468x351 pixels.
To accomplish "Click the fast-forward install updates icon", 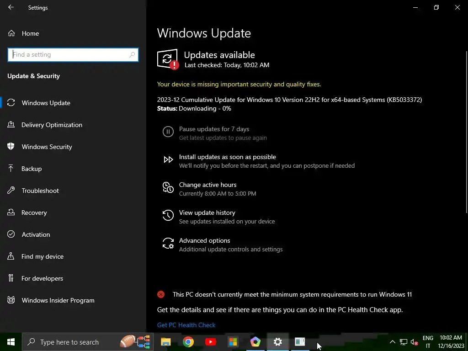I will pos(168,160).
